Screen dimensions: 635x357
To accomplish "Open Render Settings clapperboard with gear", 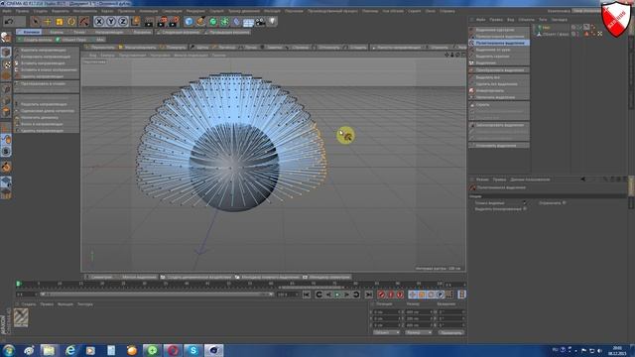I will tap(175, 21).
